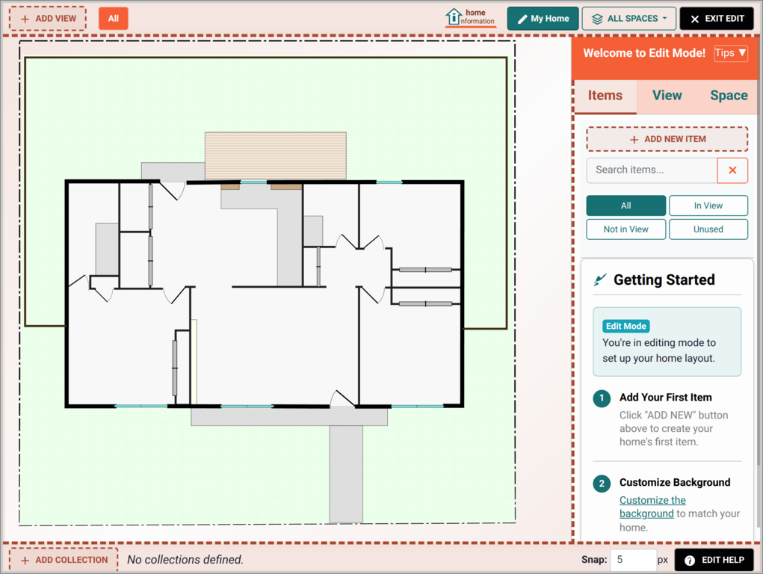Clear search with the red X
The height and width of the screenshot is (574, 763).
[x=732, y=170]
